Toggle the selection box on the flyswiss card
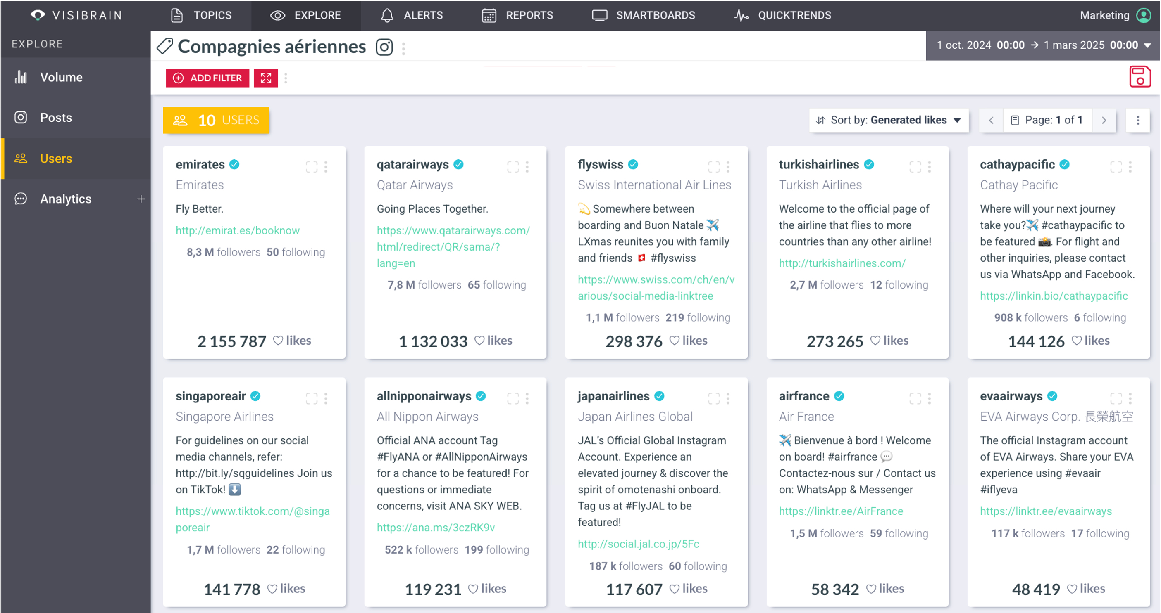The image size is (1161, 613). click(714, 167)
